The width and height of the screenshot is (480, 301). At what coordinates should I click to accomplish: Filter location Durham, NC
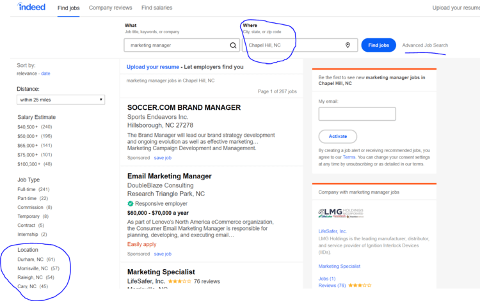click(36, 259)
